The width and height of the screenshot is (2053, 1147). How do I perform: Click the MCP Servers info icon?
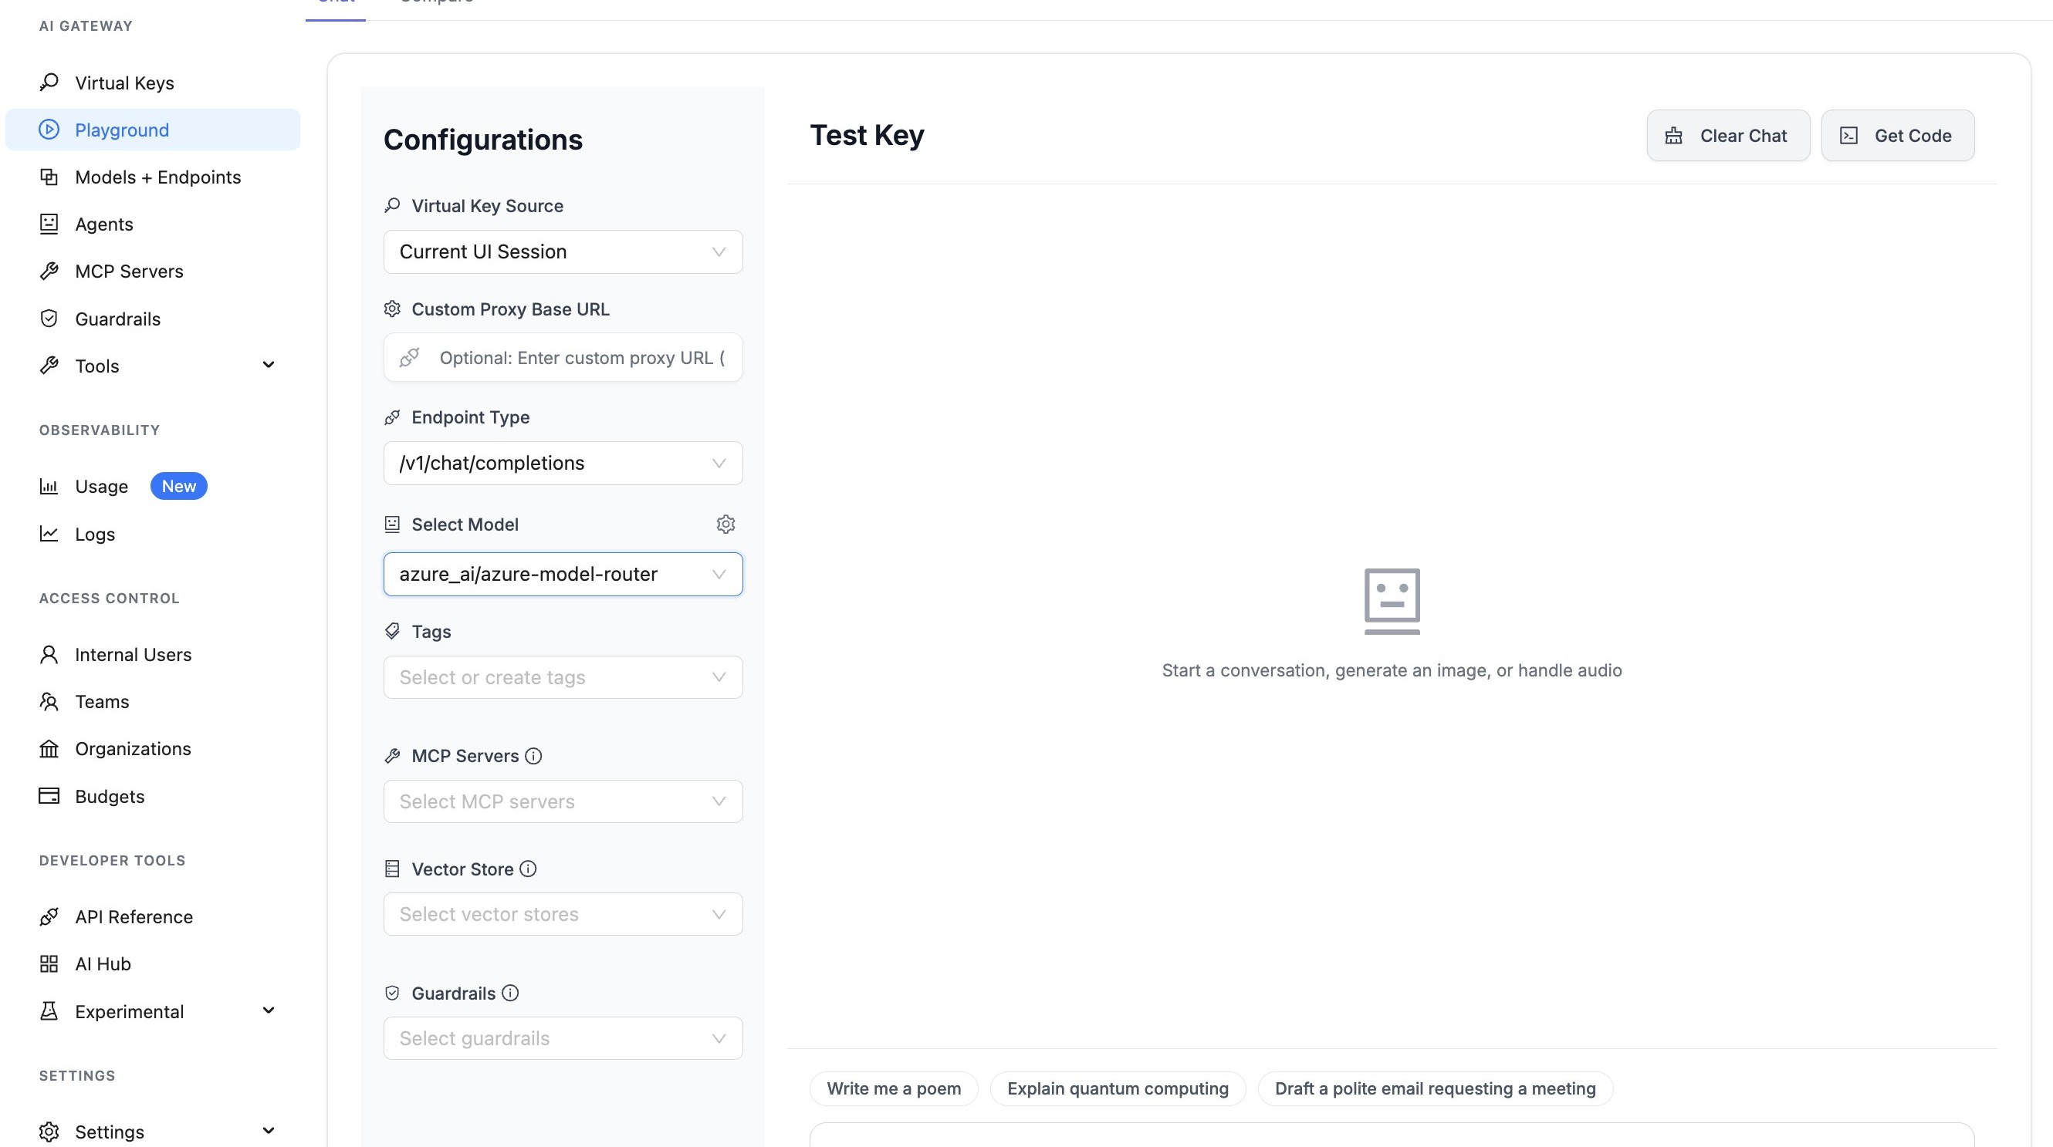pyautogui.click(x=534, y=756)
